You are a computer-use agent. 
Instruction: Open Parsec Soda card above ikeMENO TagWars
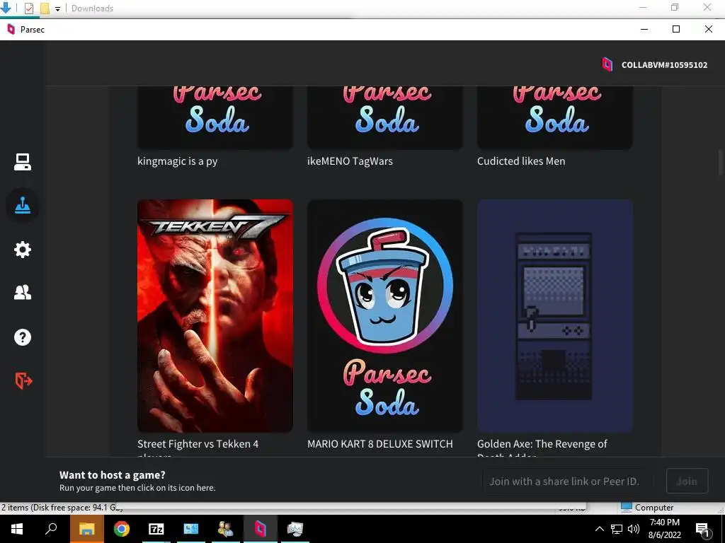click(384, 118)
